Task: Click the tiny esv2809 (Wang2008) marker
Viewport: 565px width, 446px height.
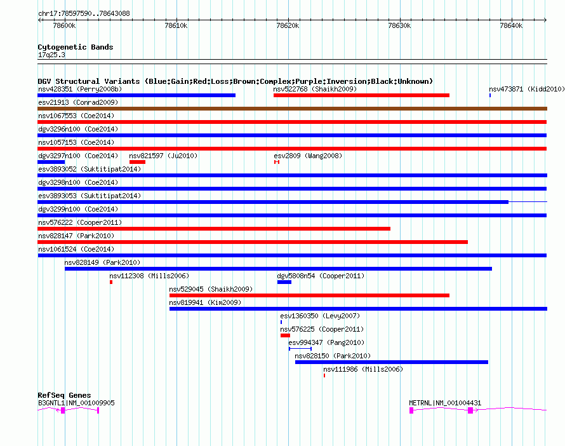Action: coord(277,162)
